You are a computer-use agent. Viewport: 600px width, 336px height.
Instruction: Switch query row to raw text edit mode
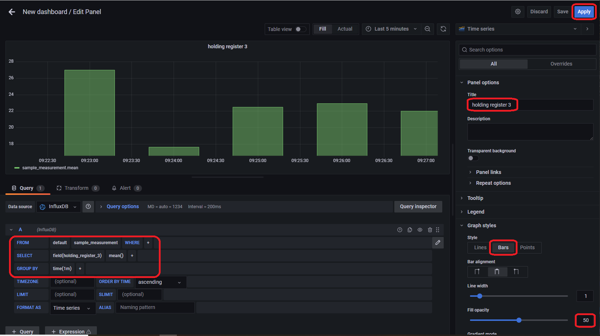(x=438, y=243)
